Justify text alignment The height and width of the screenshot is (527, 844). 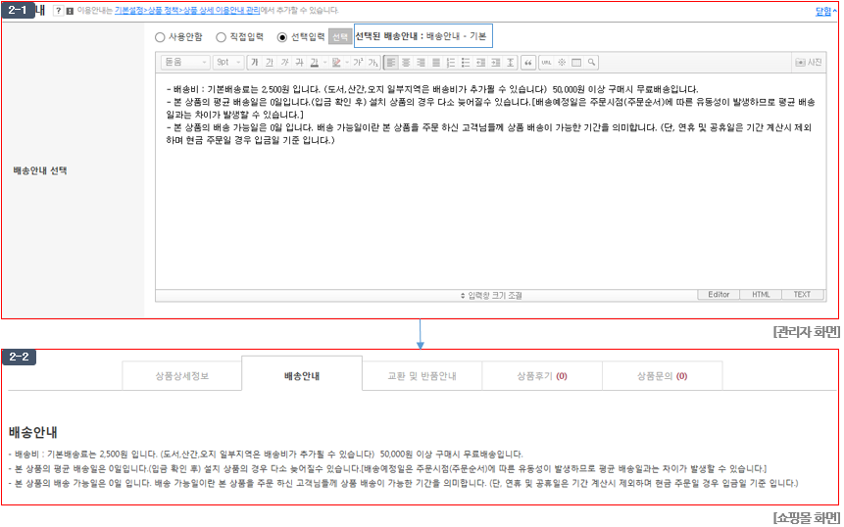point(436,63)
